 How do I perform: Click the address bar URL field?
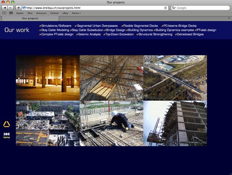coord(93,8)
